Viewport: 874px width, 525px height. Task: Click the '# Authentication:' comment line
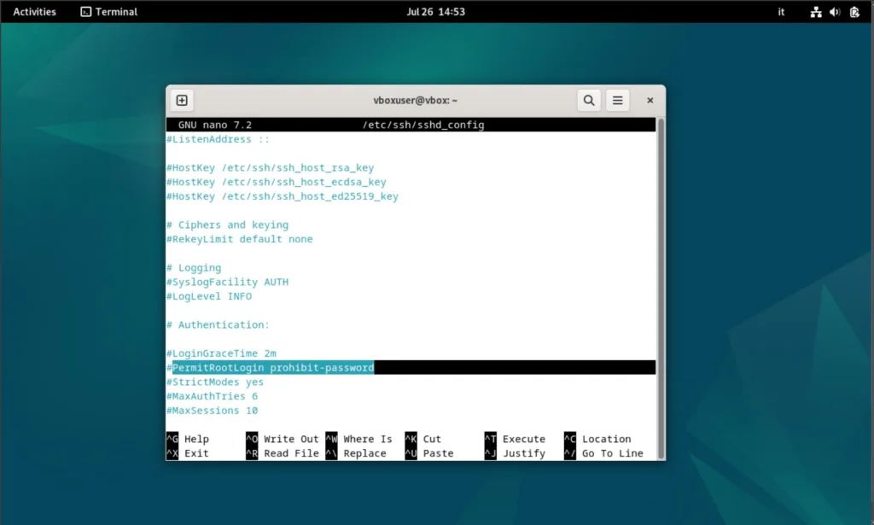point(218,325)
